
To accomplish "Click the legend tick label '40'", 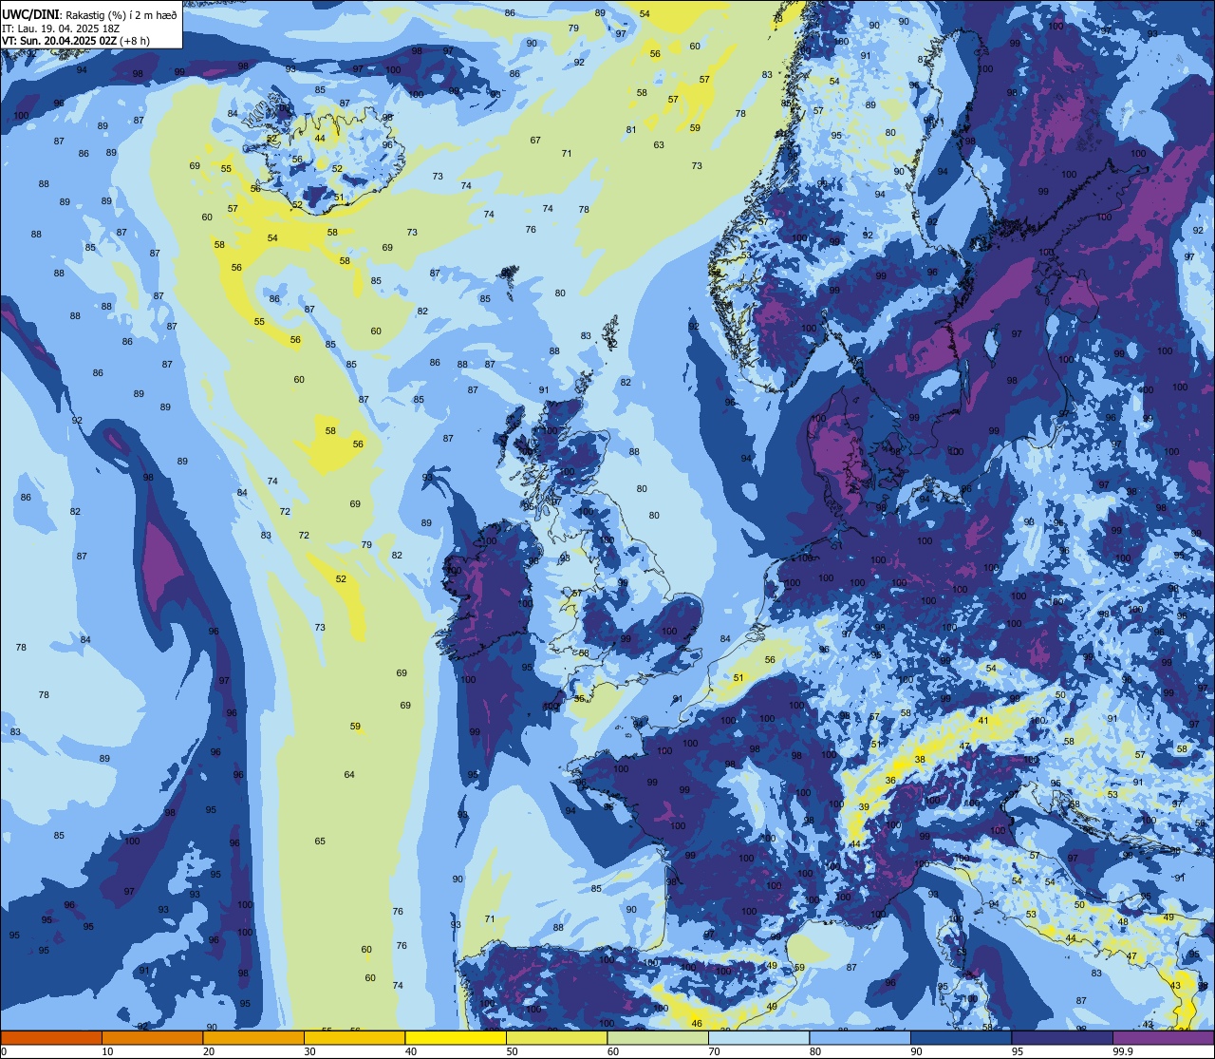I will (411, 1051).
